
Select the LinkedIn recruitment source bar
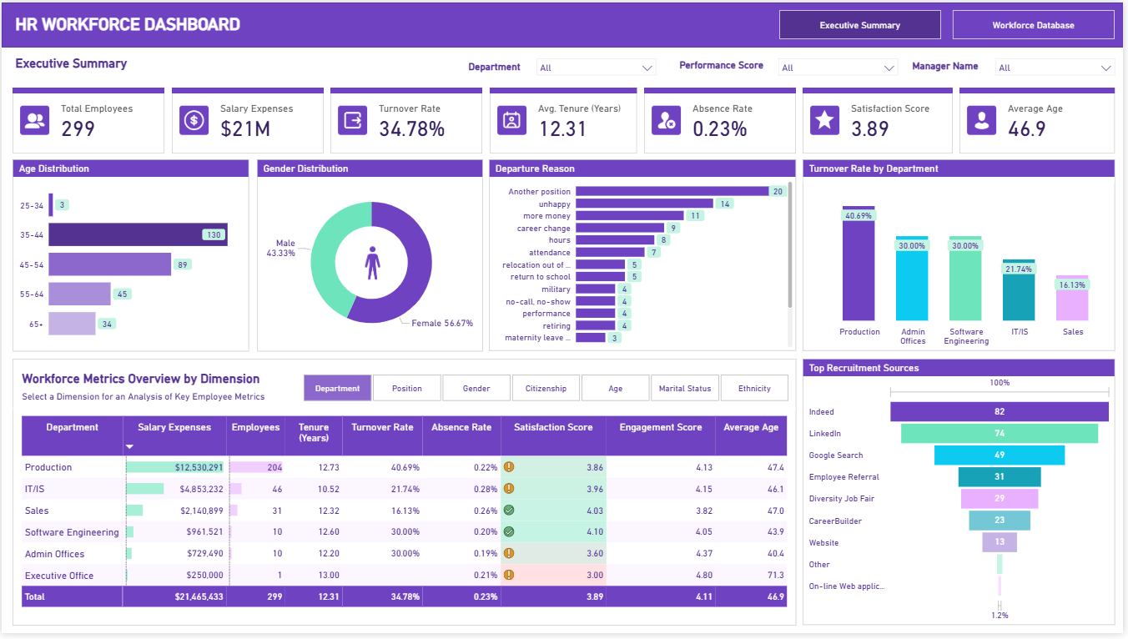[1000, 433]
